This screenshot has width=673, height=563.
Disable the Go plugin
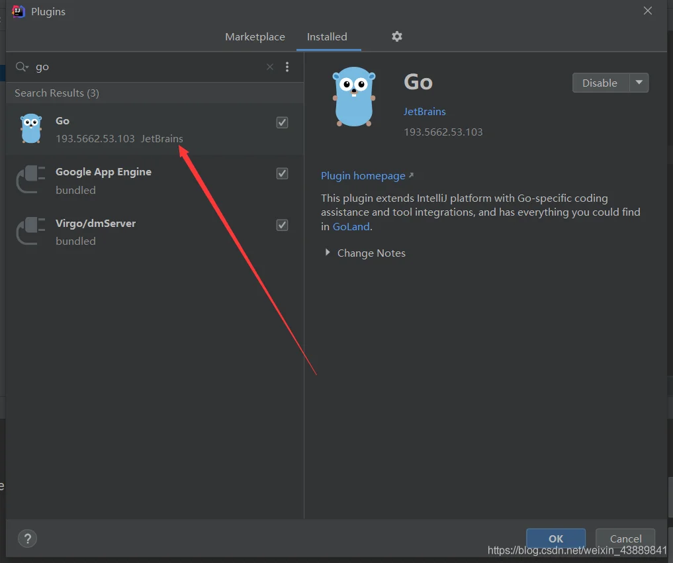click(601, 83)
